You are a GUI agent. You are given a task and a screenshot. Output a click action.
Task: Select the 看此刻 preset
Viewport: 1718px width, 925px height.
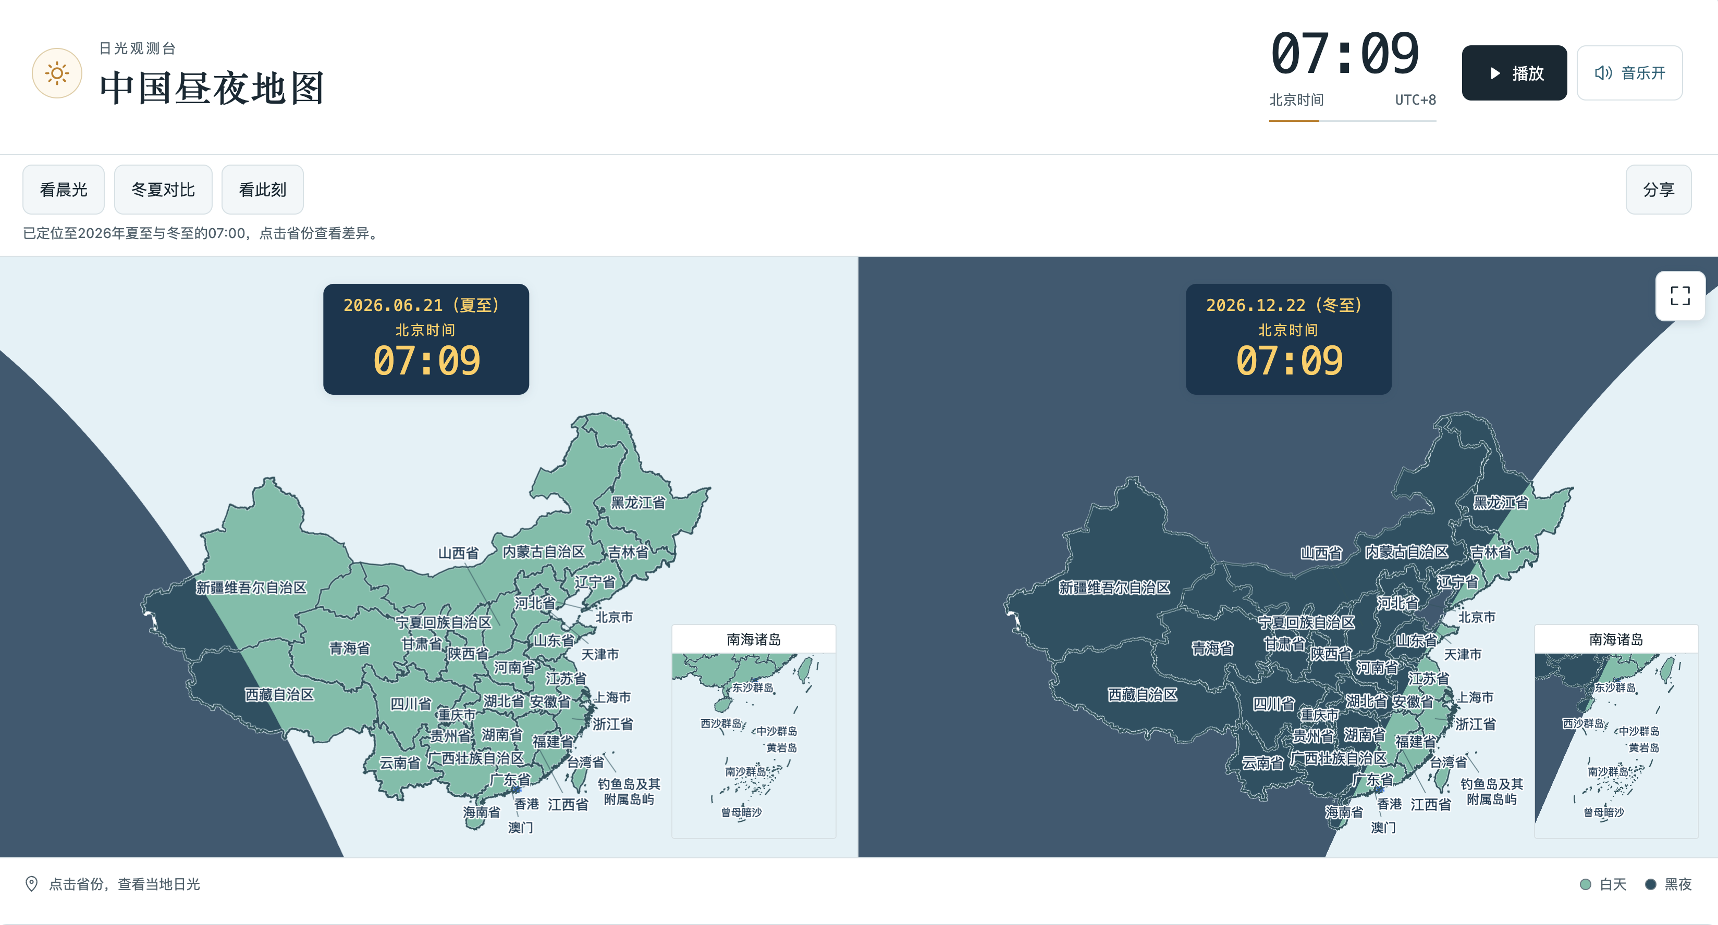[x=263, y=190]
